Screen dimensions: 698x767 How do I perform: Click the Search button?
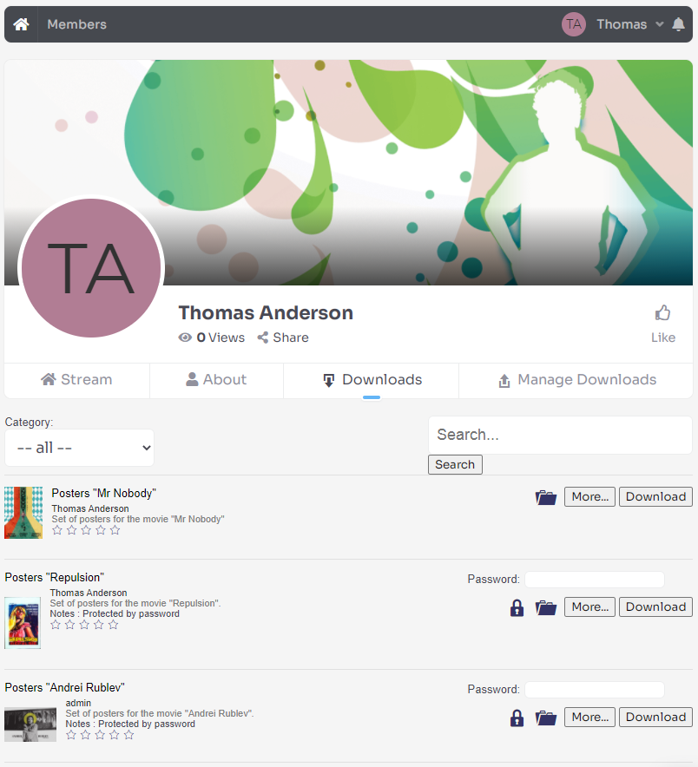(455, 464)
